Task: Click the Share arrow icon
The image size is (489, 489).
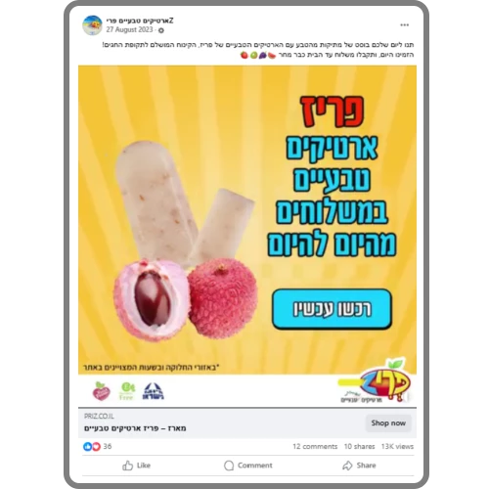Action: coord(347,466)
